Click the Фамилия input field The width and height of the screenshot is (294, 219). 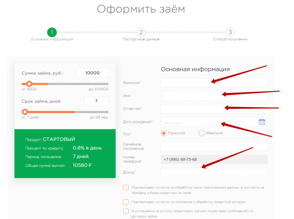click(214, 83)
